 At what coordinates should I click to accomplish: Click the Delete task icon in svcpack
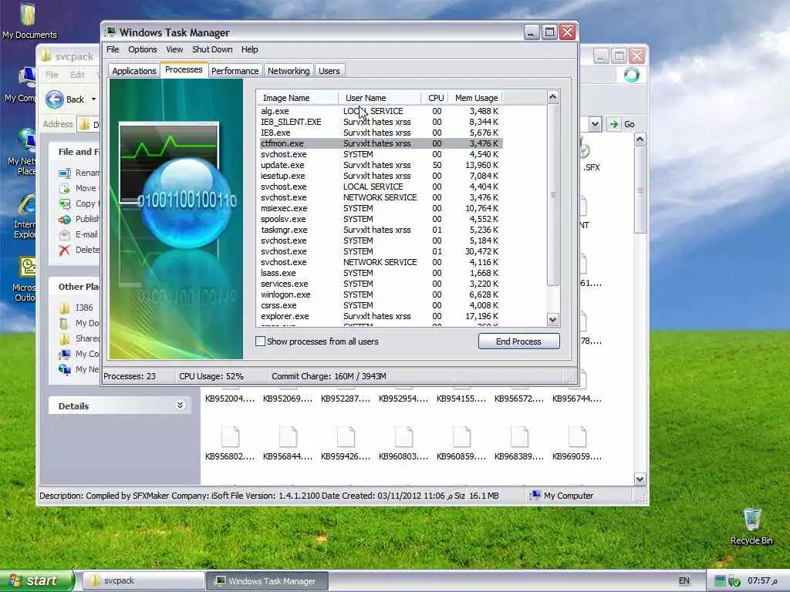(64, 251)
